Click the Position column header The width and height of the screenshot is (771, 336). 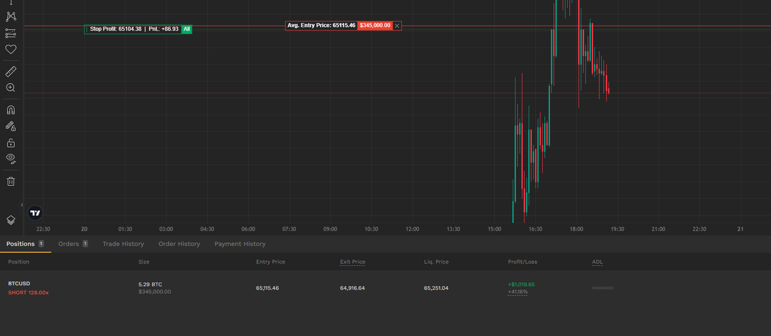pos(19,262)
